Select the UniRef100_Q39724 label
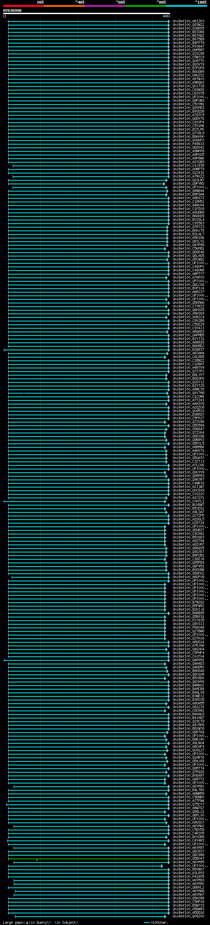The height and width of the screenshot is (925, 210). tap(188, 523)
